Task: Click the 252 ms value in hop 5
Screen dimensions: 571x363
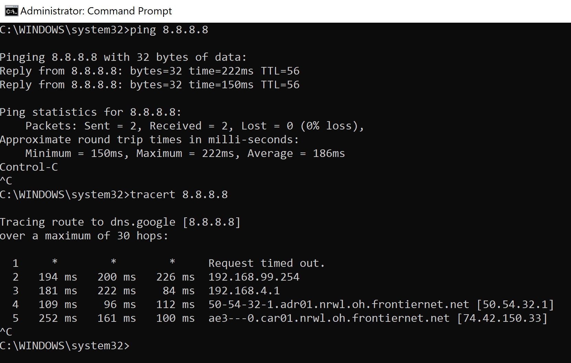Action: point(58,318)
